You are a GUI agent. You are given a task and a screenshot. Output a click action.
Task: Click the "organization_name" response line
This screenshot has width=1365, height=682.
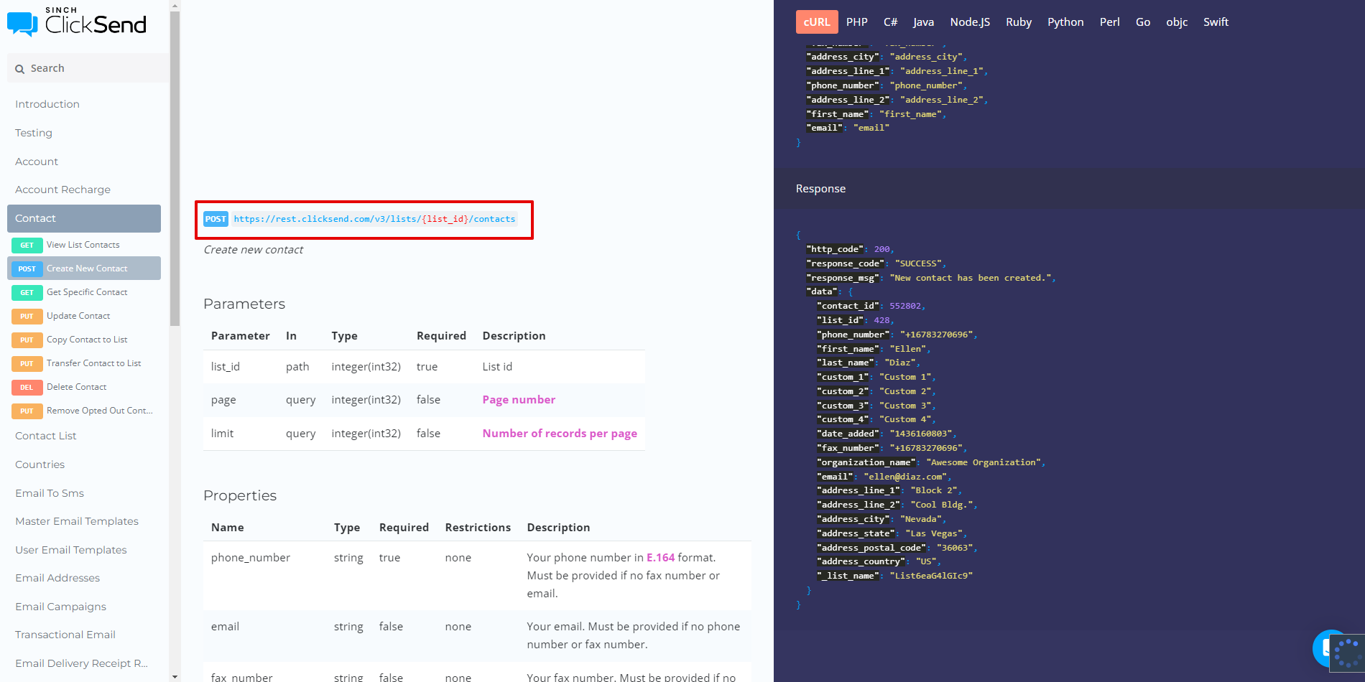click(x=931, y=462)
